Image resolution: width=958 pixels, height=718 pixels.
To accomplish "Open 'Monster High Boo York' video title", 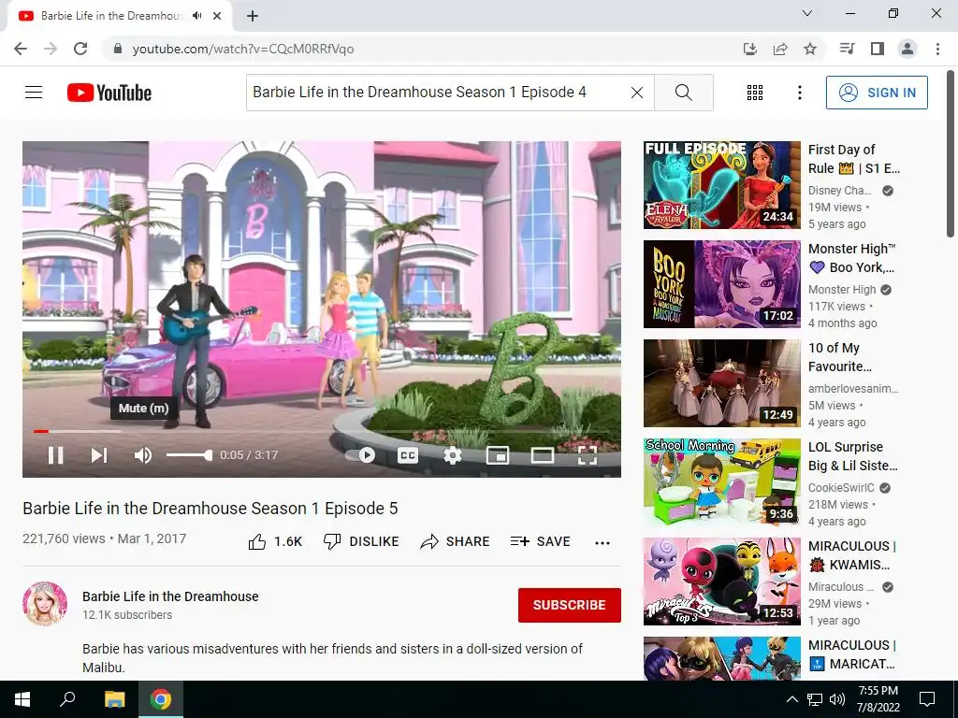I will (851, 258).
